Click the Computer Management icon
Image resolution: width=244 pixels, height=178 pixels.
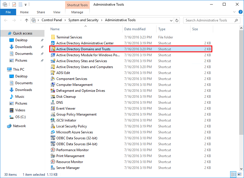pyautogui.click(x=53, y=85)
